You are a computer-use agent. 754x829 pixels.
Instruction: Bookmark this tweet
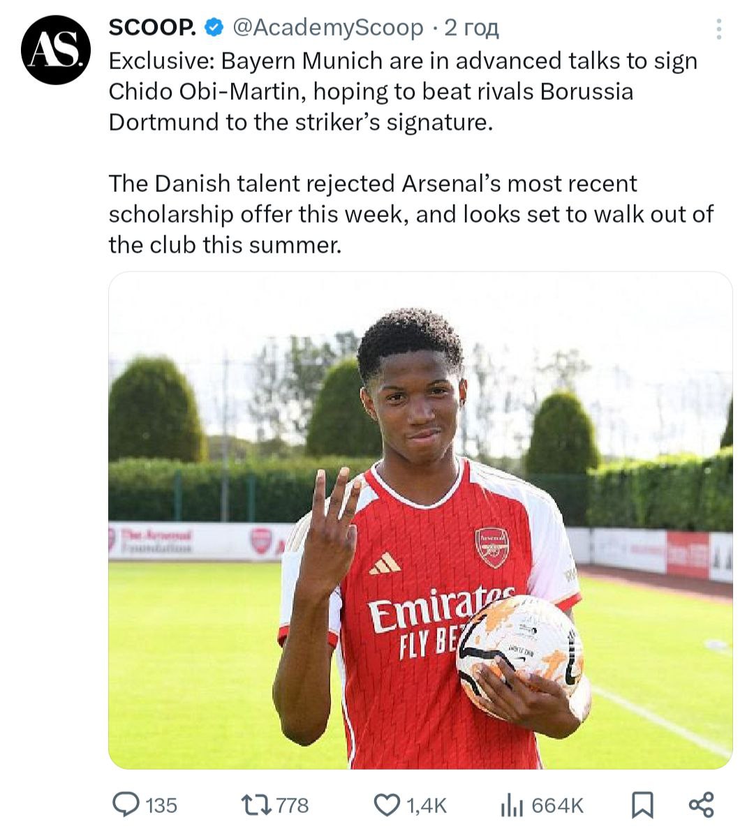tap(642, 805)
